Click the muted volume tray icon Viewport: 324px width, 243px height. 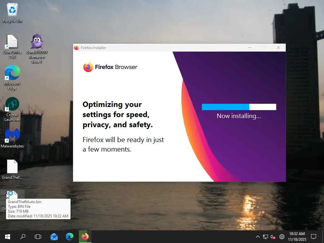click(x=273, y=237)
